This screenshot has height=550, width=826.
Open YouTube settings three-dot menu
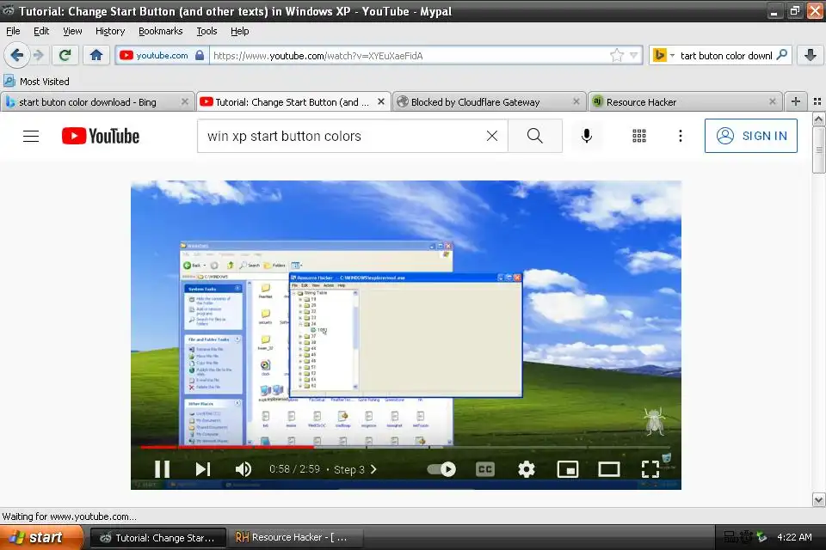coord(680,136)
